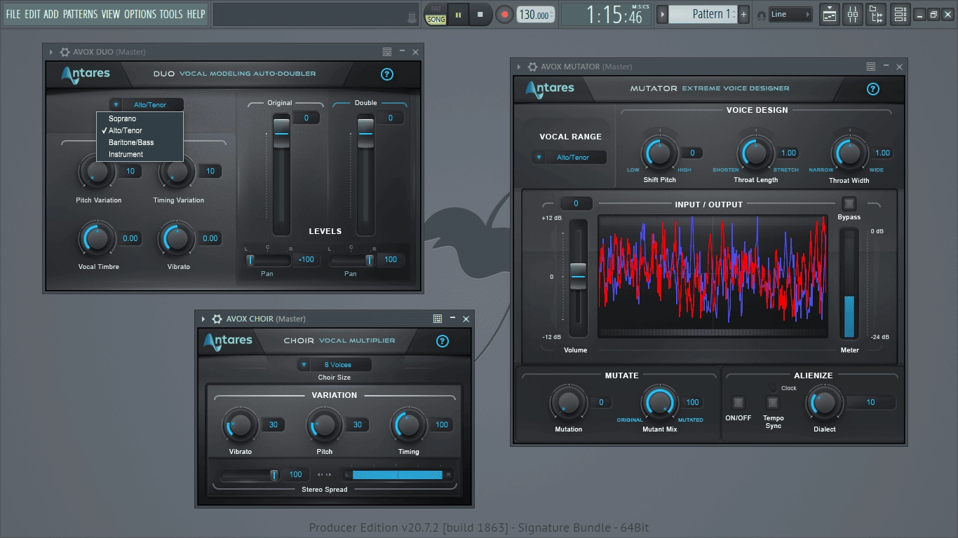Click the DUO Vibrato knob
The image size is (958, 538).
click(177, 239)
